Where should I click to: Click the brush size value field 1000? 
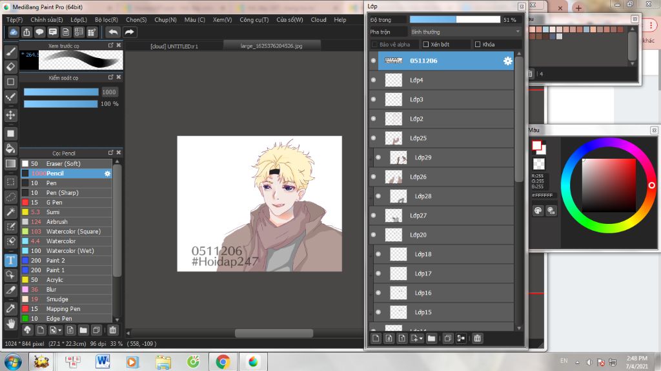click(x=108, y=92)
